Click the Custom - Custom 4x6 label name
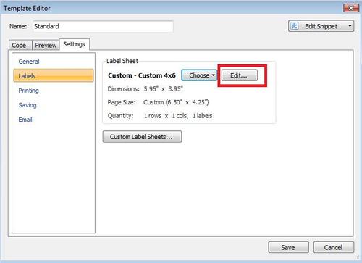 point(142,75)
